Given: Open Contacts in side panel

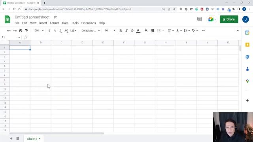Looking at the screenshot, I should coord(247,69).
